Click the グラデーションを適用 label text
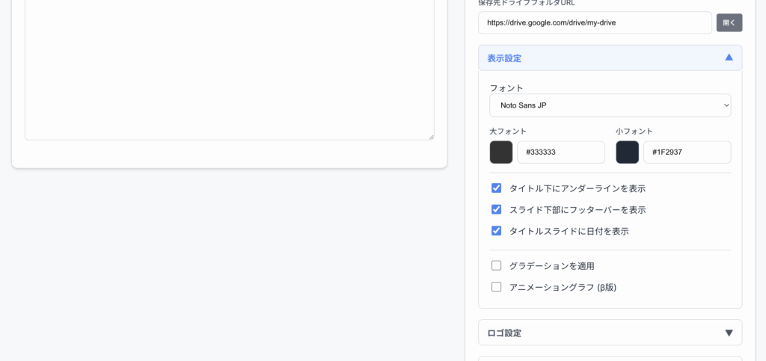 551,266
